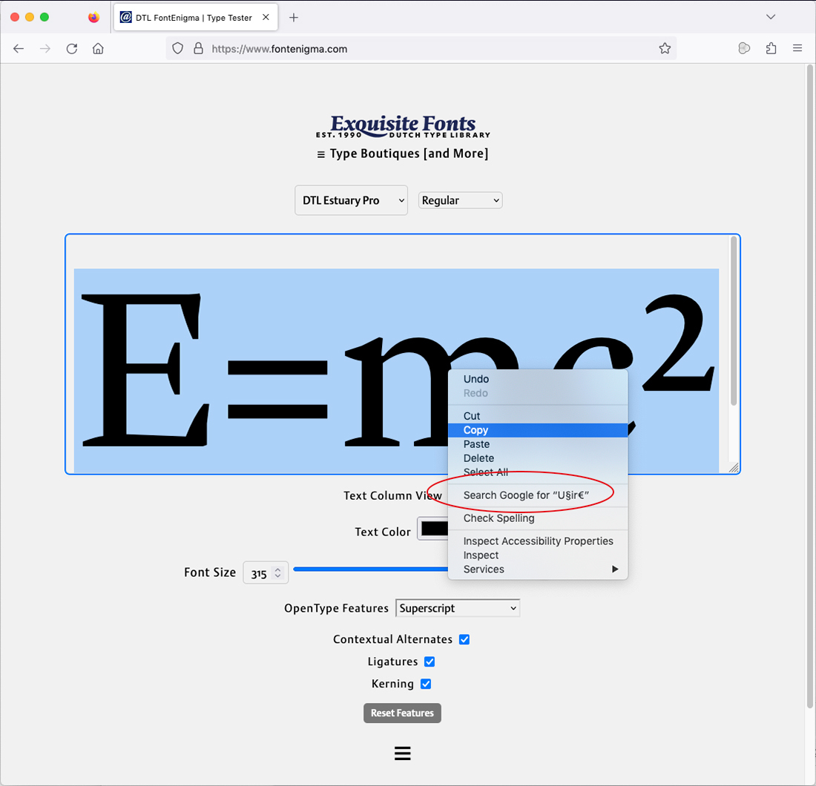Click the tracking protection shield icon
This screenshot has width=816, height=786.
pos(178,49)
